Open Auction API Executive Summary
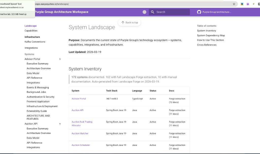260x154 pixels. 38,129
